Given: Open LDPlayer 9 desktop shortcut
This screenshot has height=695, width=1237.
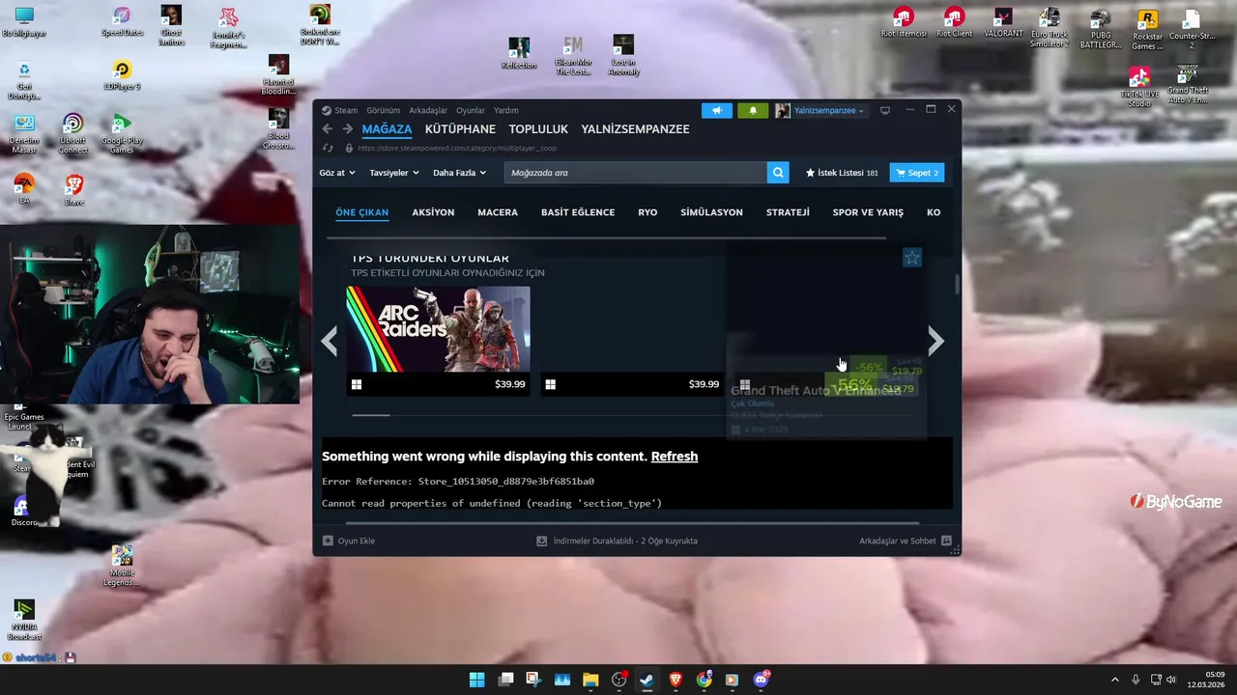Looking at the screenshot, I should [122, 75].
